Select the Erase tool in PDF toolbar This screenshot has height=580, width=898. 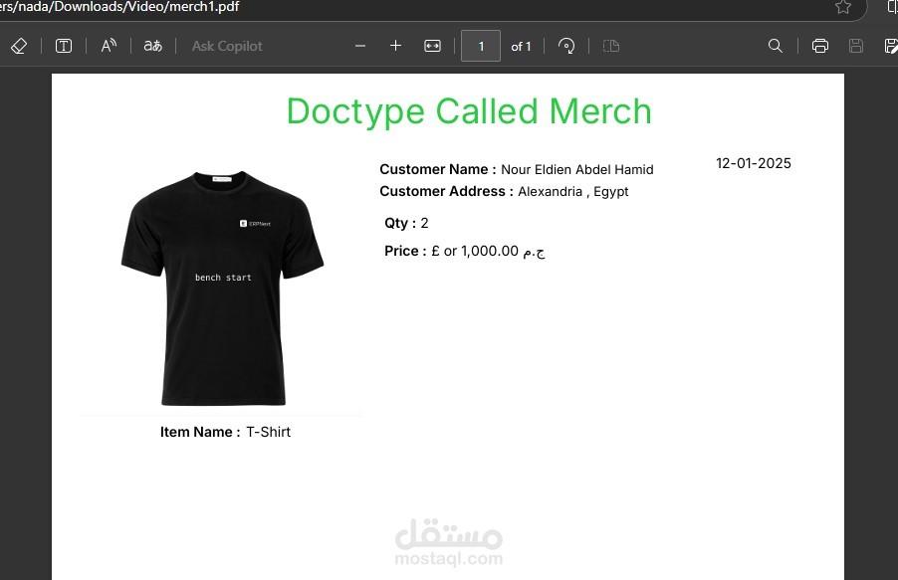pyautogui.click(x=19, y=46)
